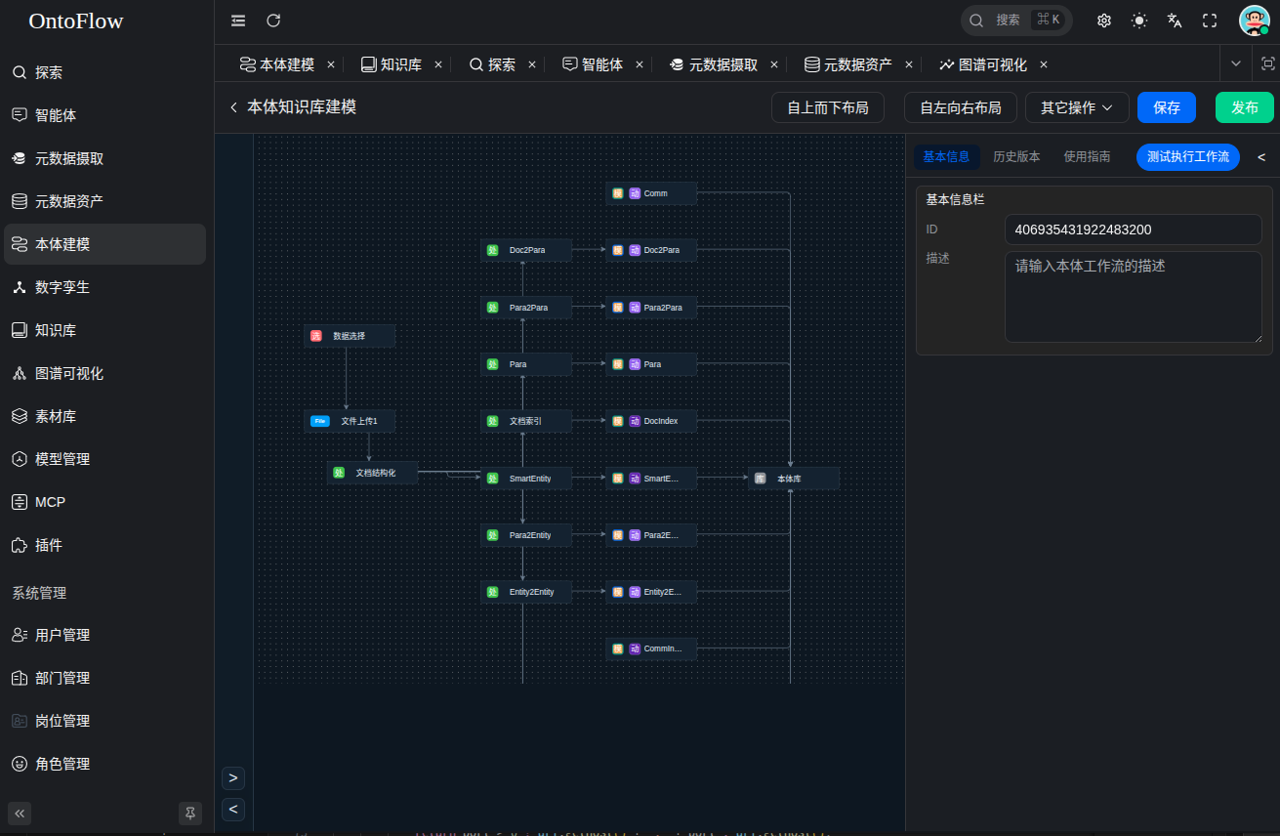Select 历史版本 panel tab
Image resolution: width=1280 pixels, height=836 pixels.
click(x=1016, y=156)
